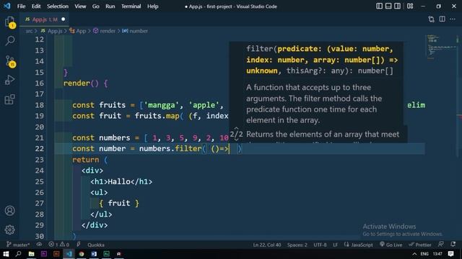Open the Run menu
The width and height of the screenshot is (462, 259).
pyautogui.click(x=110, y=6)
